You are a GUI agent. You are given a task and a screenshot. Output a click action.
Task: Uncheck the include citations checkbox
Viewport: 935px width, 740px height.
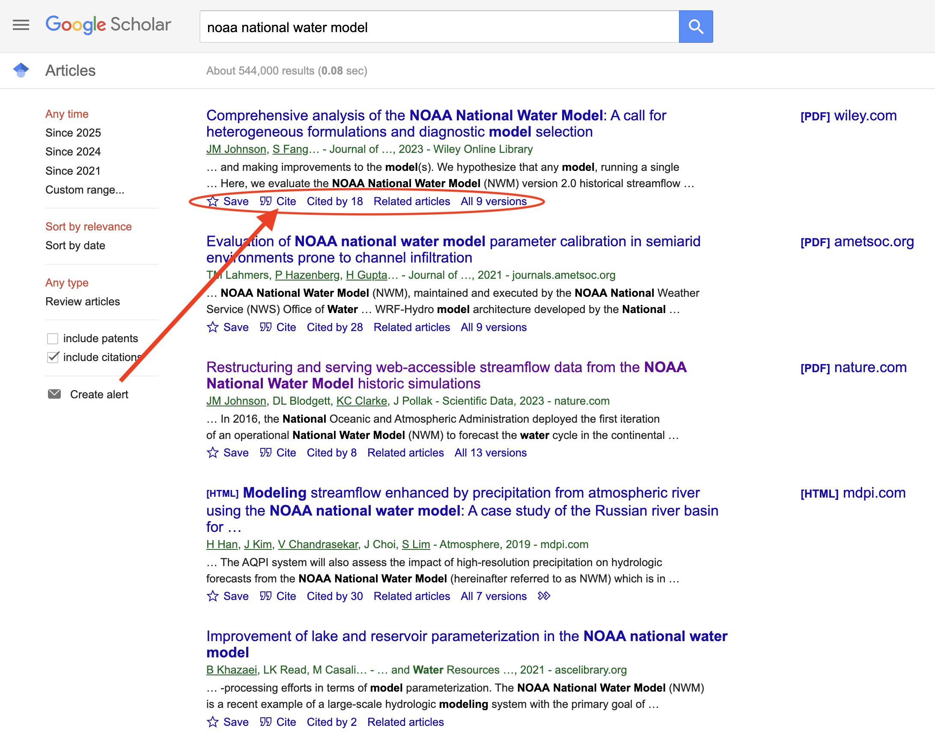point(52,357)
